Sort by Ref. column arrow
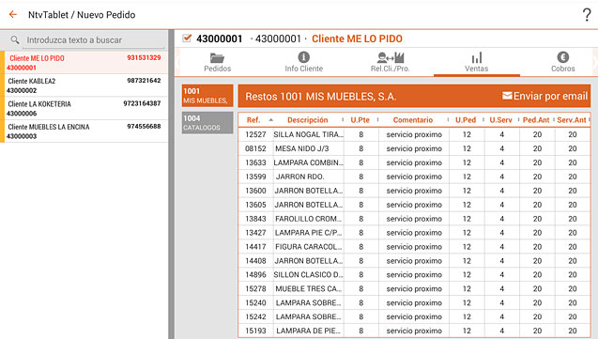Viewport: 598px width, 339px height. coord(270,120)
